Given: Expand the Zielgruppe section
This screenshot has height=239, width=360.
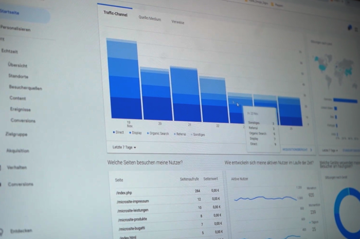Looking at the screenshot, I should pyautogui.click(x=16, y=134).
